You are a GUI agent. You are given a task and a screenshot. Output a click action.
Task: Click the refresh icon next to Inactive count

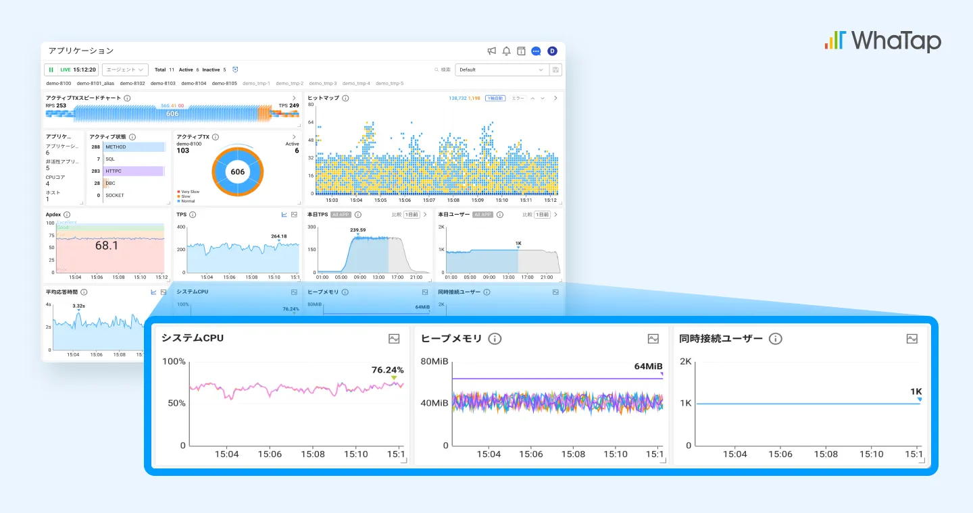pyautogui.click(x=235, y=69)
